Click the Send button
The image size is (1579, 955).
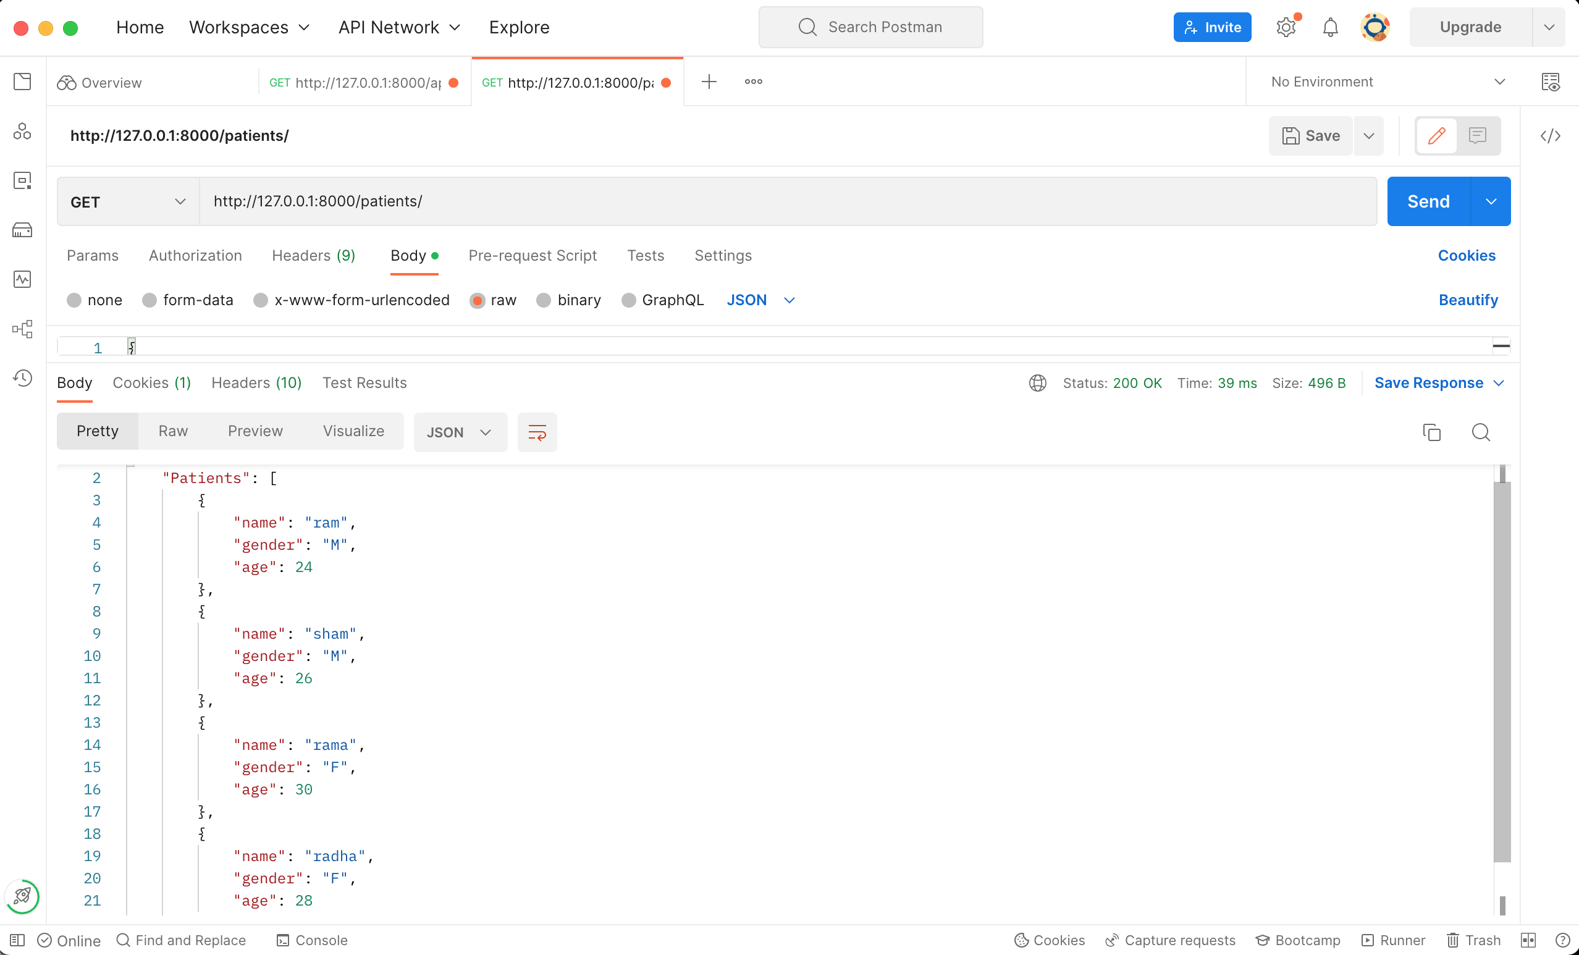tap(1428, 201)
